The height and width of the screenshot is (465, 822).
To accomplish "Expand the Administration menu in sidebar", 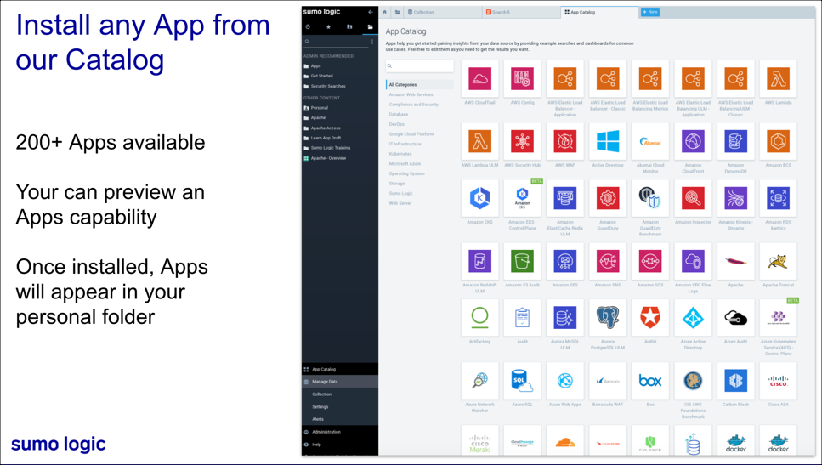I will point(326,432).
